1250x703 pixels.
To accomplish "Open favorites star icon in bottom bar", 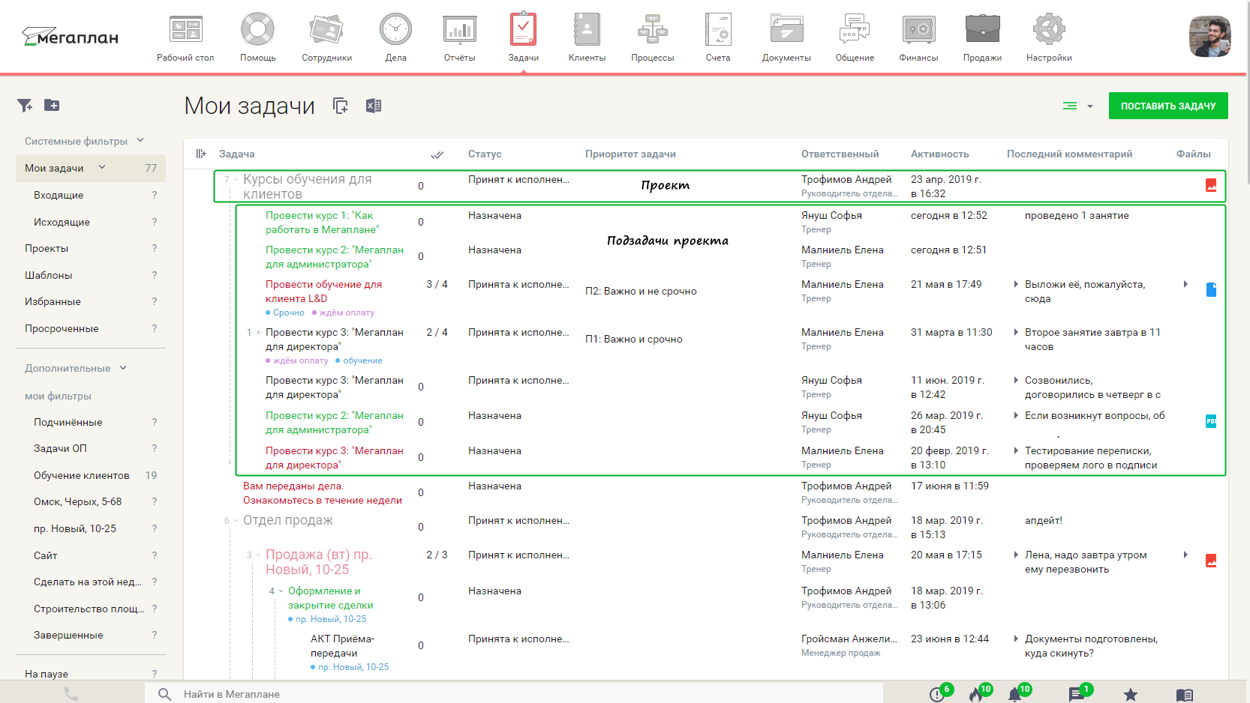I will [x=1131, y=695].
